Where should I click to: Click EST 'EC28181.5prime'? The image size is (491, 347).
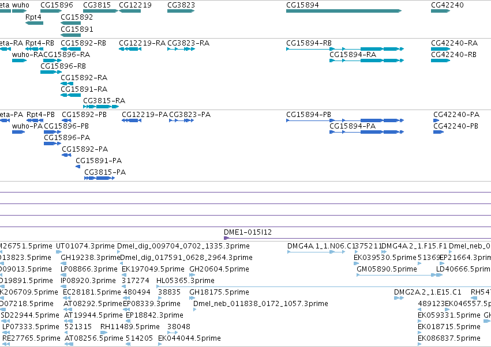tap(92, 292)
